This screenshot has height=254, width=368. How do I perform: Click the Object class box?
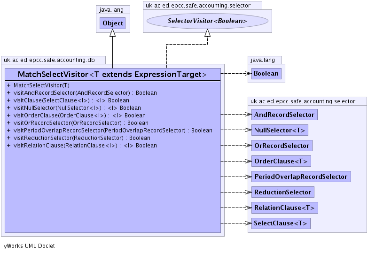point(112,23)
